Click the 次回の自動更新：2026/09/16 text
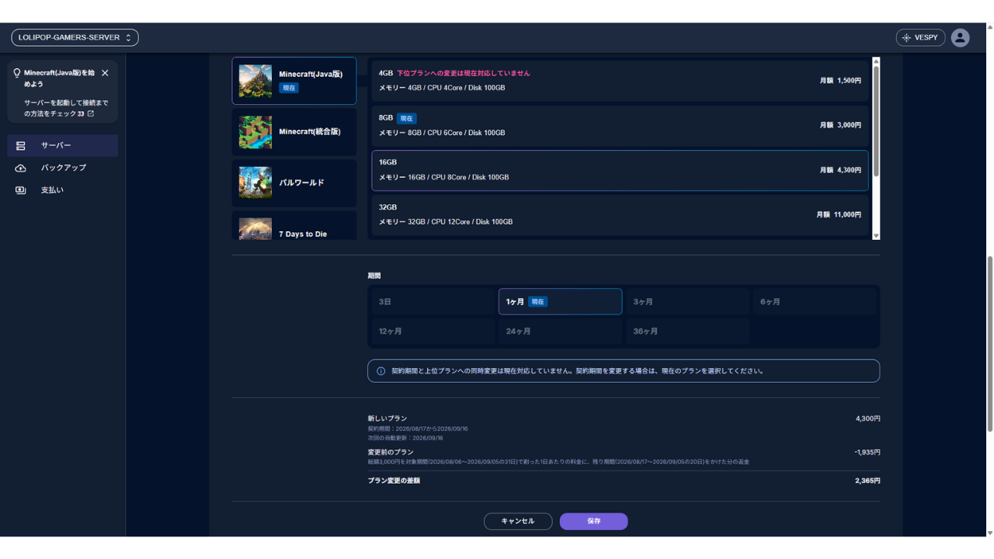Image resolution: width=994 pixels, height=559 pixels. pos(405,438)
